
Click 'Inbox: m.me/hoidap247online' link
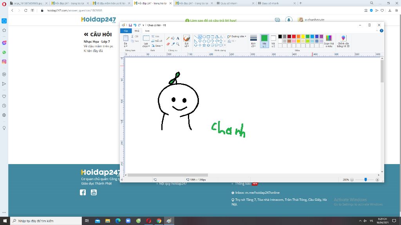coord(257,193)
